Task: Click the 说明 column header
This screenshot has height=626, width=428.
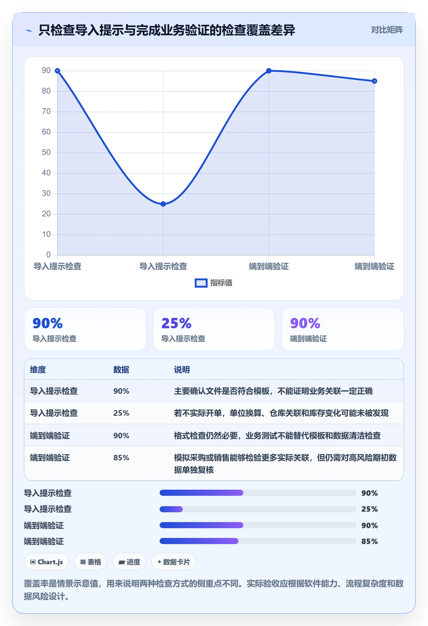Action: click(182, 370)
